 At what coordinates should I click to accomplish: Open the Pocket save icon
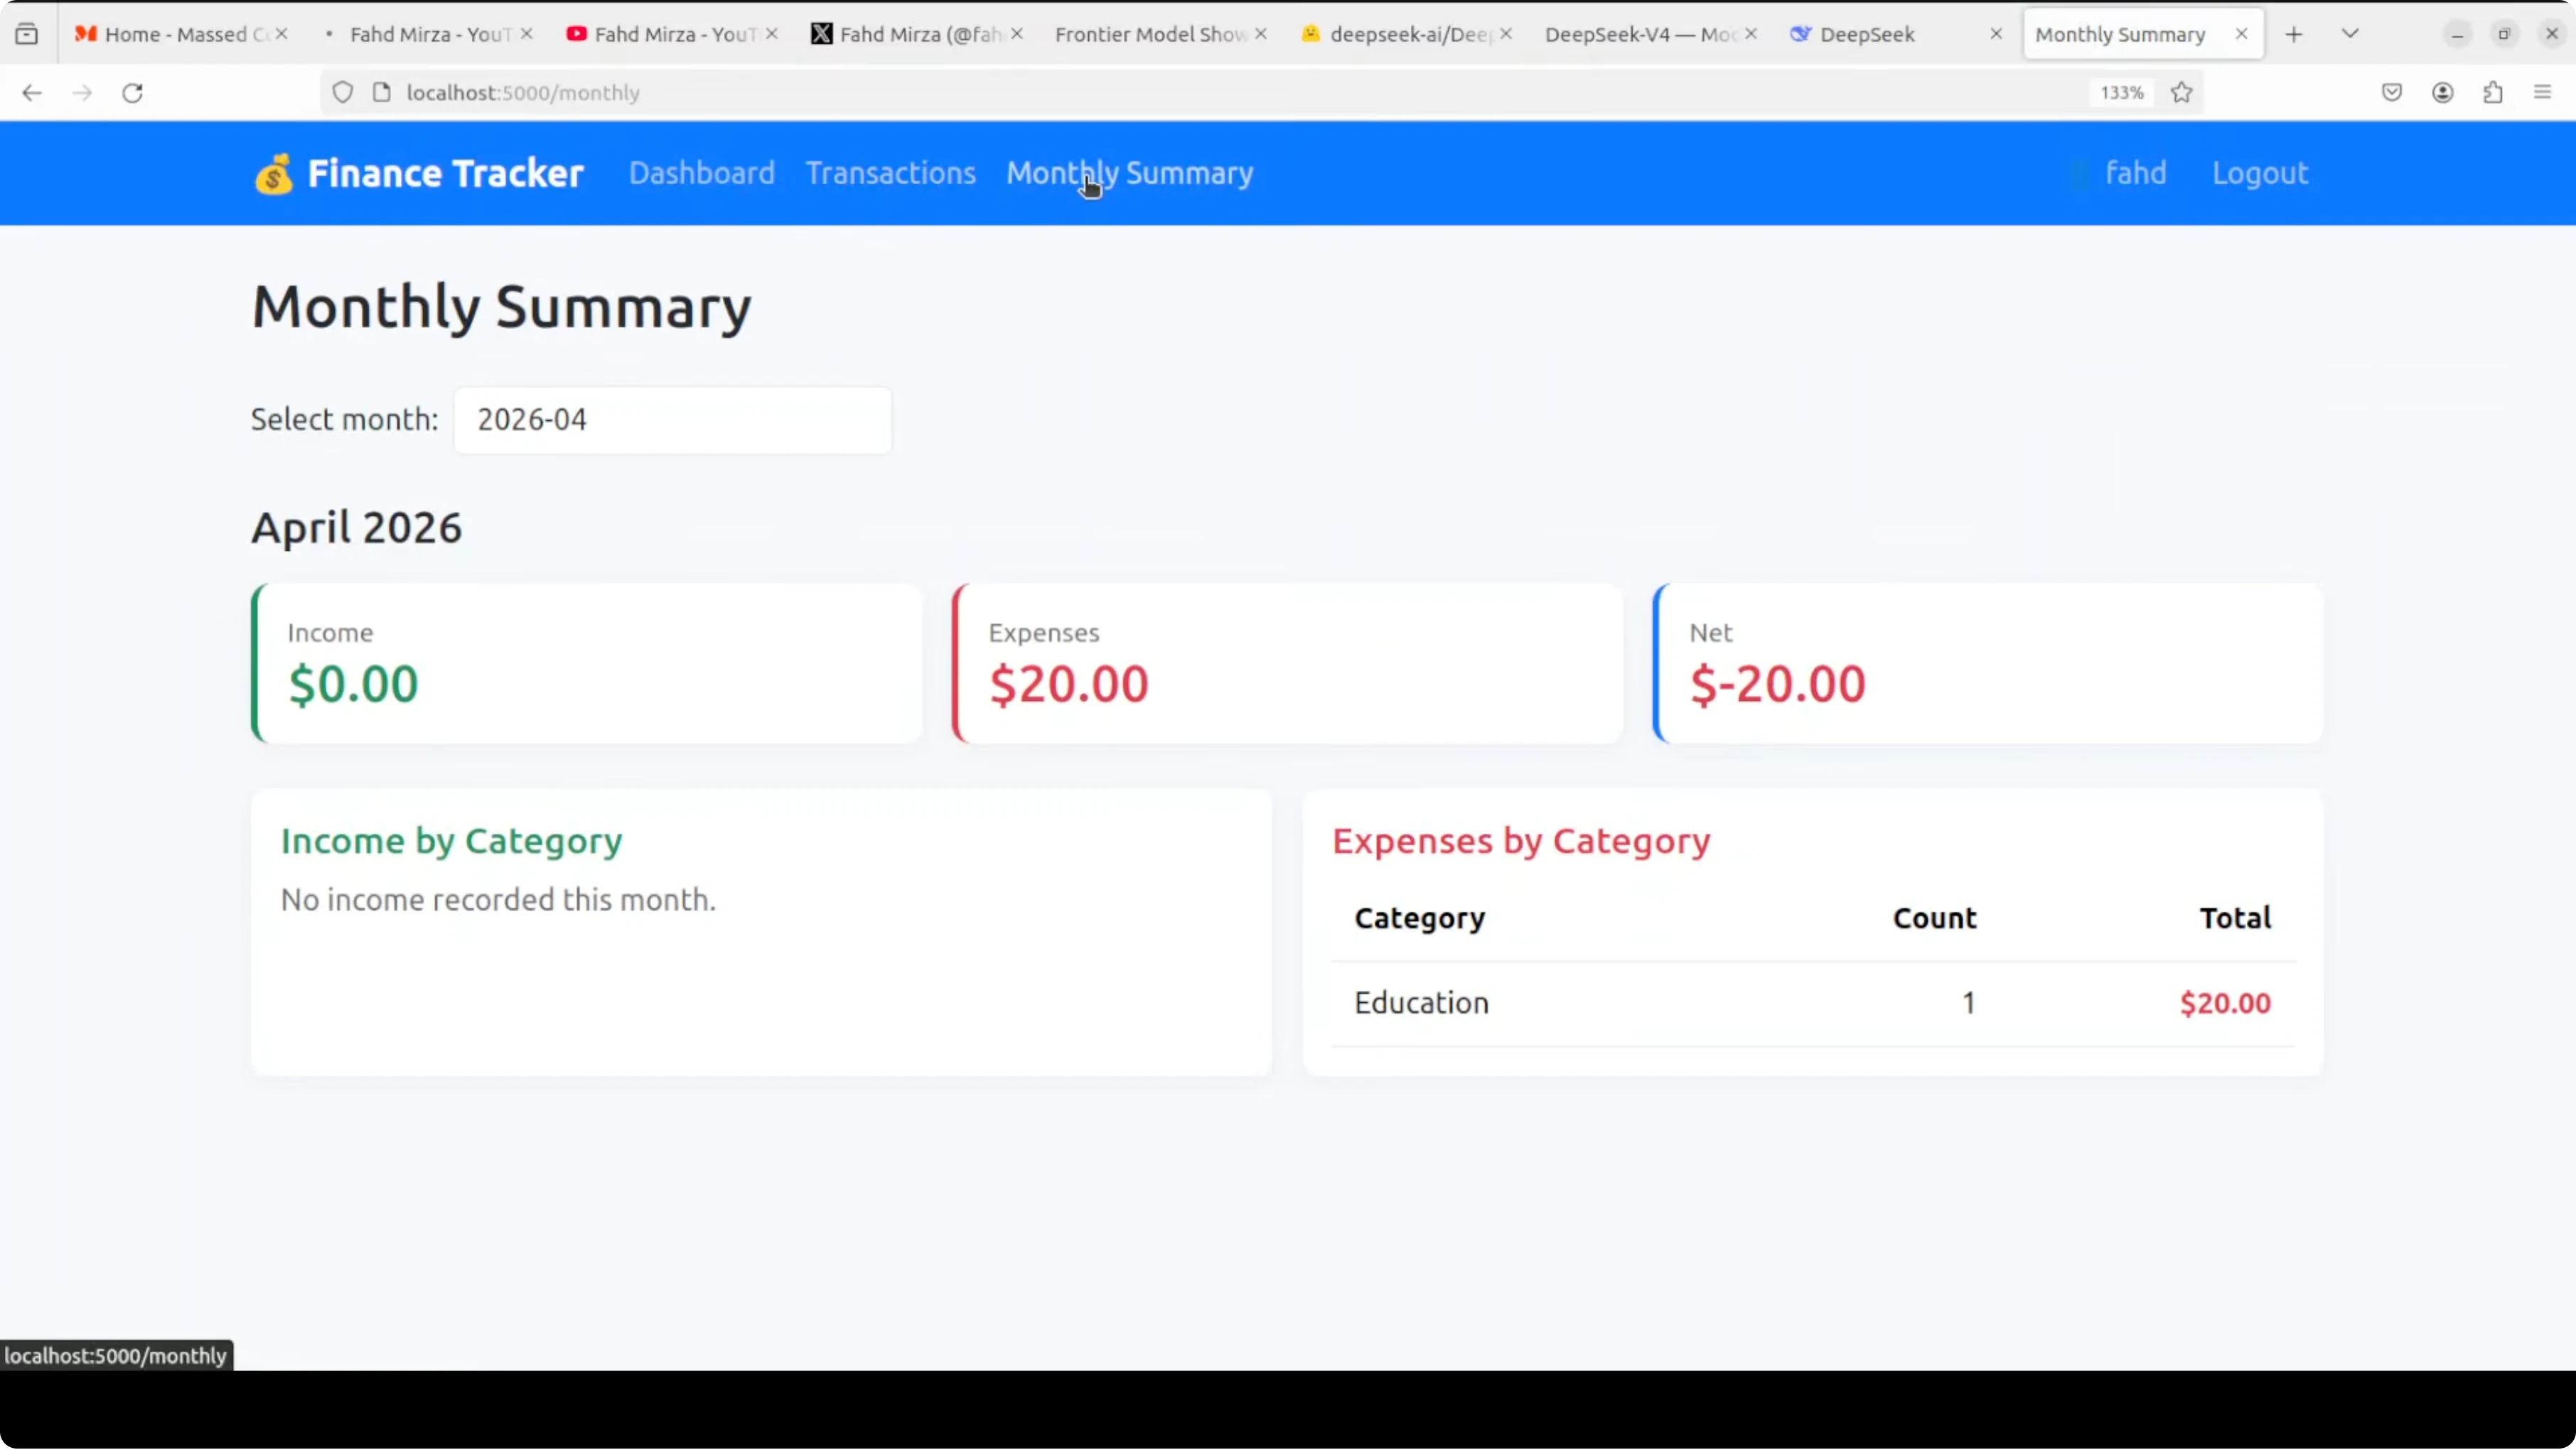click(2391, 93)
